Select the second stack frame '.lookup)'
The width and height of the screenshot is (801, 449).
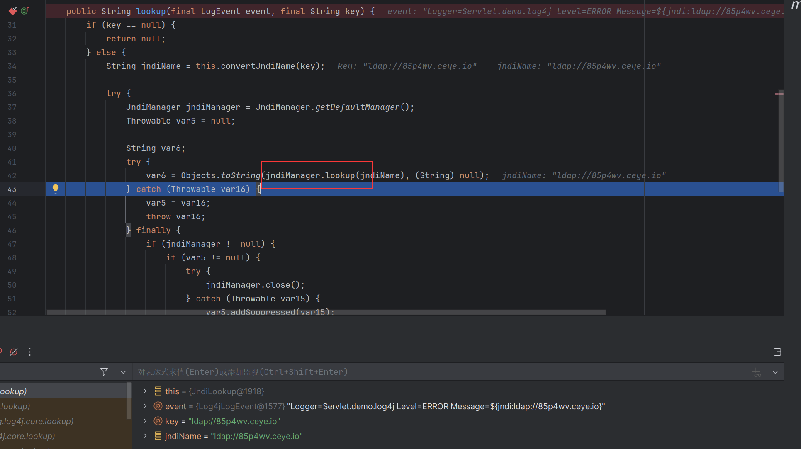click(x=63, y=406)
